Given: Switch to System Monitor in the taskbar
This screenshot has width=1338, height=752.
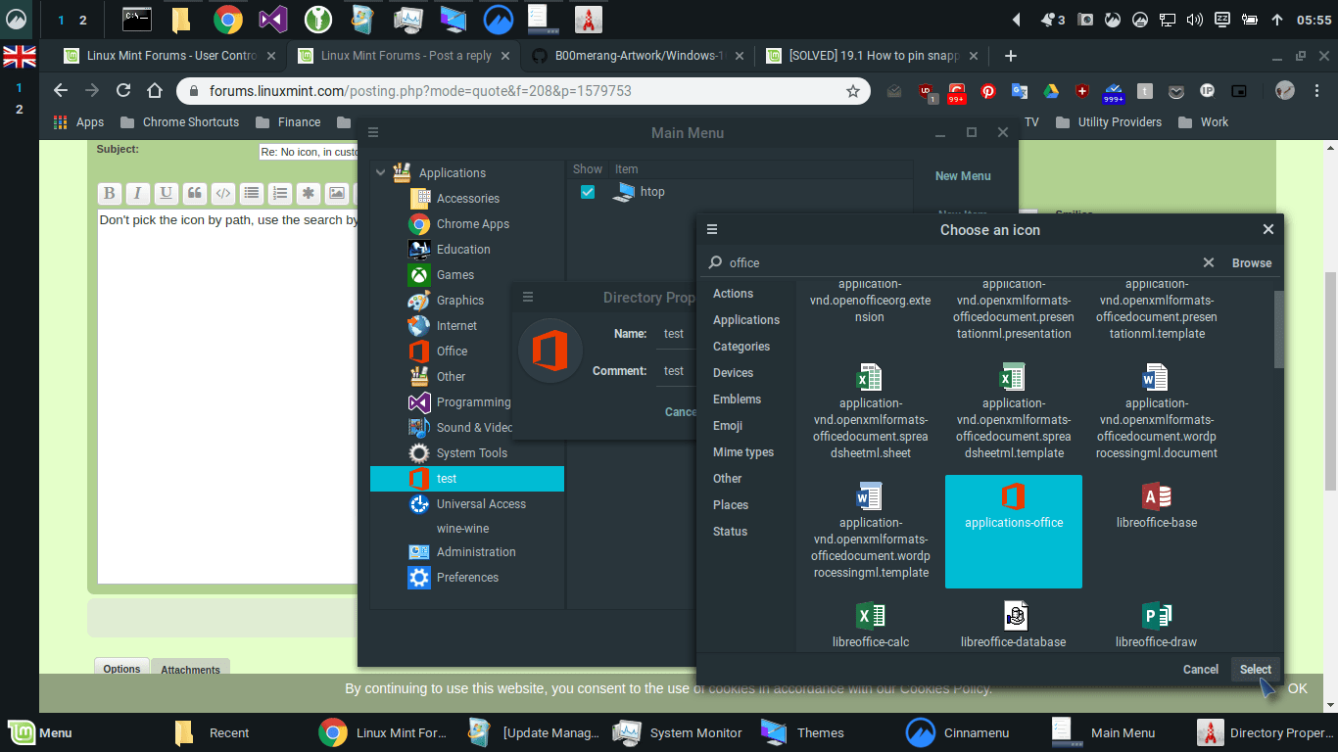Looking at the screenshot, I should [x=679, y=732].
